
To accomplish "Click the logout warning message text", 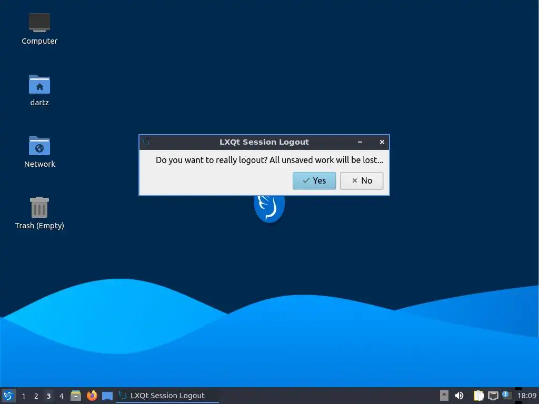I will click(x=269, y=160).
